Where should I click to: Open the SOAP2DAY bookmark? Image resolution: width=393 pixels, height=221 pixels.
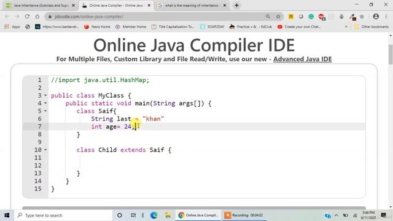(x=212, y=26)
